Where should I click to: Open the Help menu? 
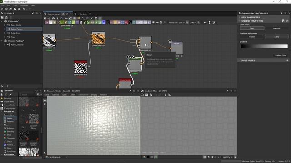(33, 5)
